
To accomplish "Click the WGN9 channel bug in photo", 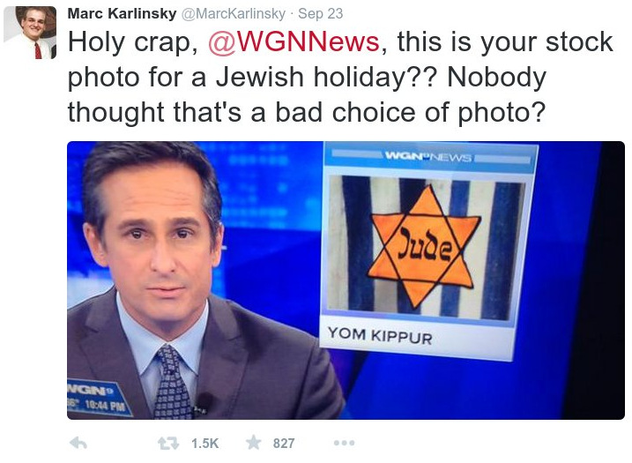I will (91, 390).
